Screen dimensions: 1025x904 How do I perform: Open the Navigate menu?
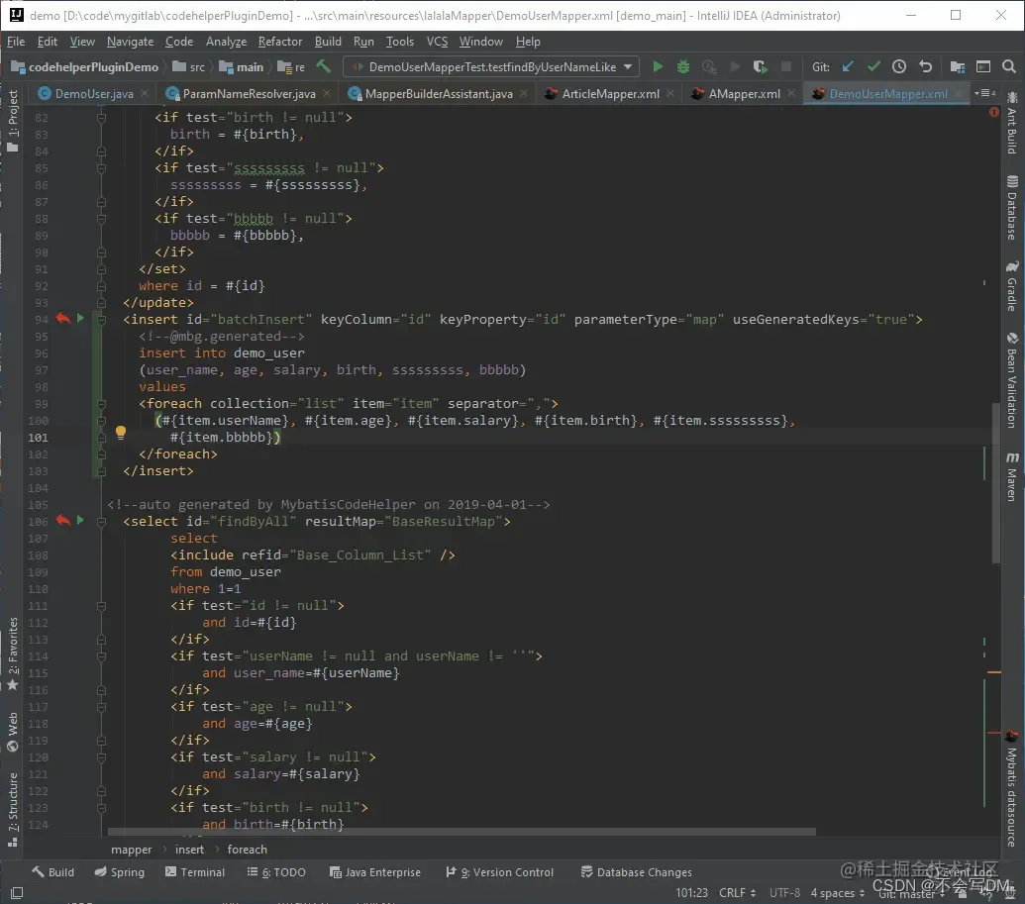[130, 42]
